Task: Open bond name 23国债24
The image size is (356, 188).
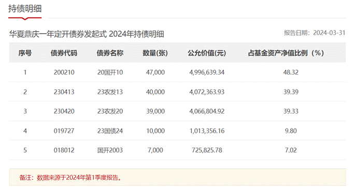Action: (x=110, y=131)
